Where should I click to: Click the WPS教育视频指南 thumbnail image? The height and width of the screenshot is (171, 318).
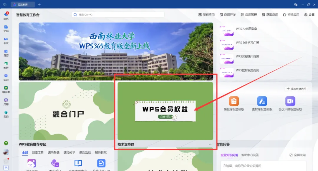tap(226, 73)
